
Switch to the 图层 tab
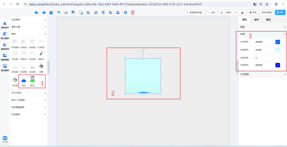point(268,20)
